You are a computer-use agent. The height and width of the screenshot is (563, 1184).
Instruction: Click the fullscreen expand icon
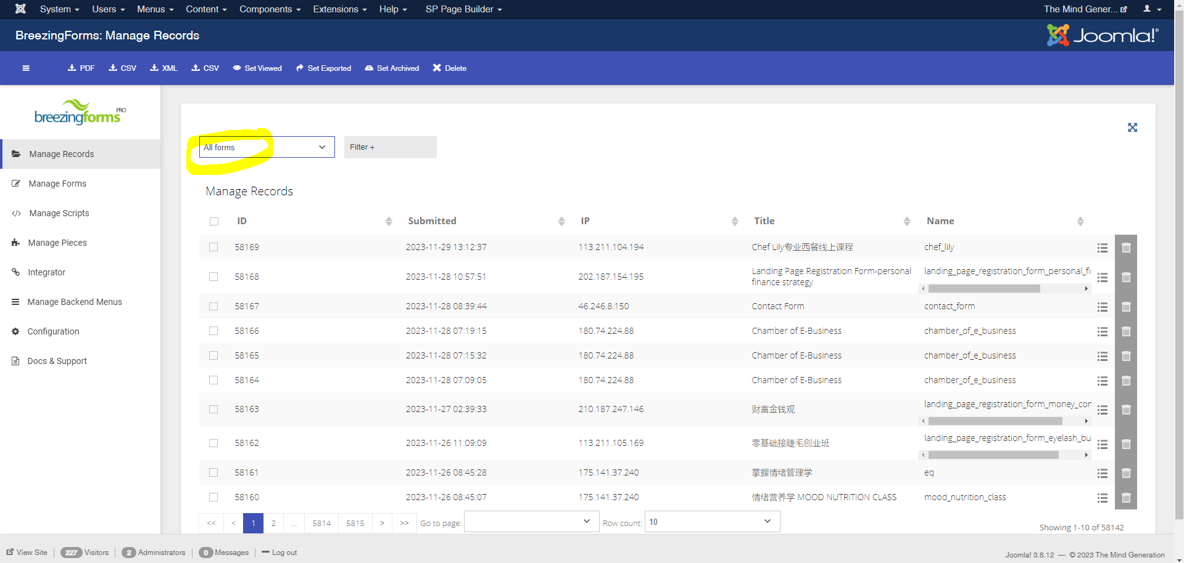point(1132,128)
